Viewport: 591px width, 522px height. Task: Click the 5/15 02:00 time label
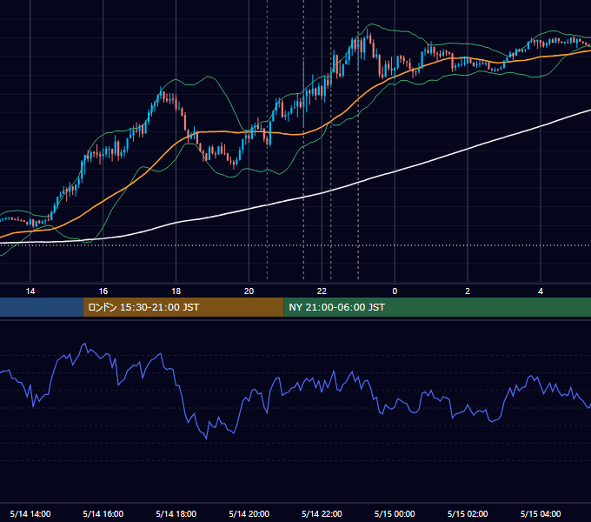[468, 513]
